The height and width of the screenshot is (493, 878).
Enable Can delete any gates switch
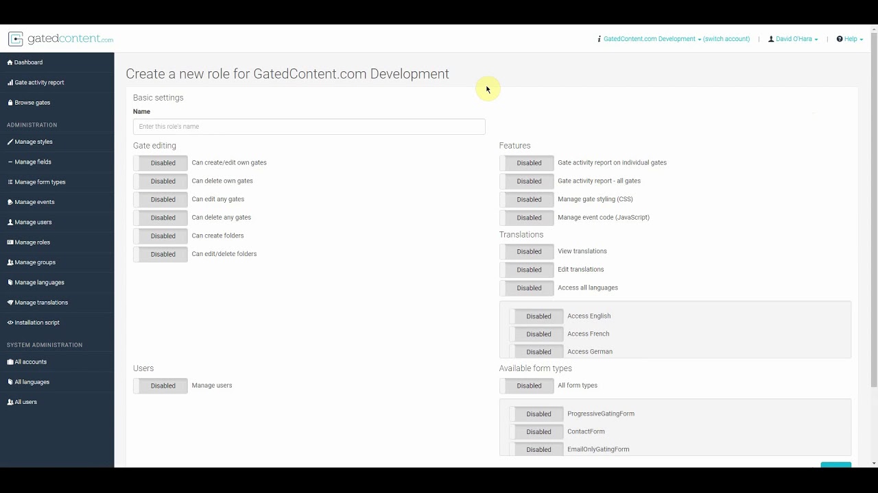point(161,218)
